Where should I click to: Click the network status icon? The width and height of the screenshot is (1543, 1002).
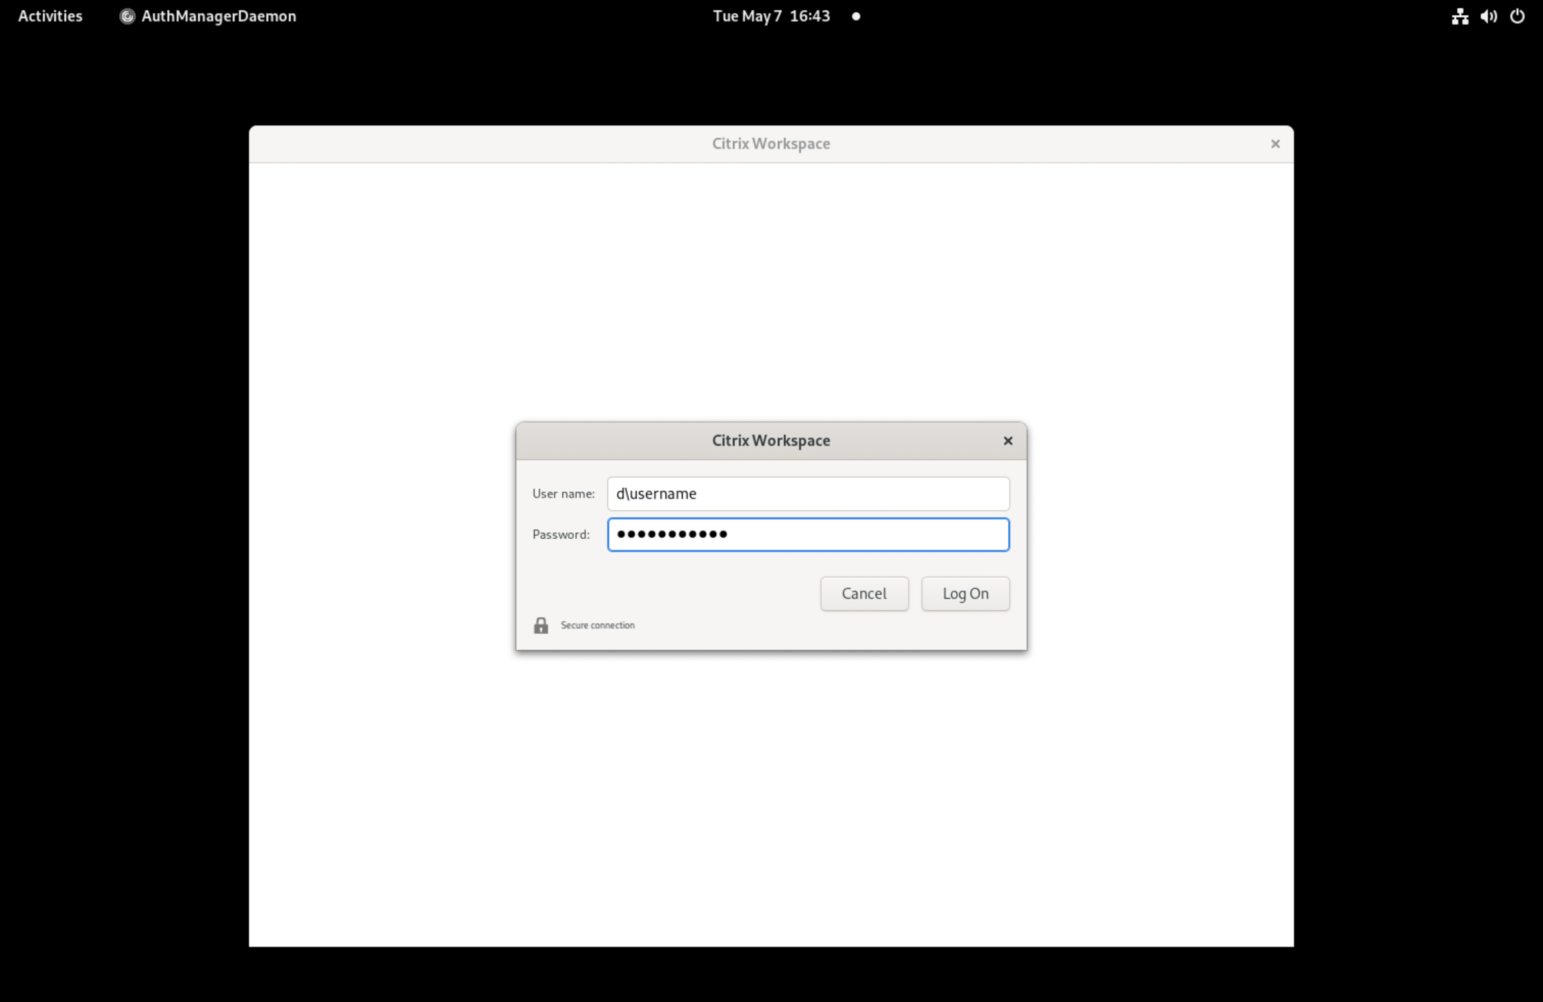coord(1460,16)
